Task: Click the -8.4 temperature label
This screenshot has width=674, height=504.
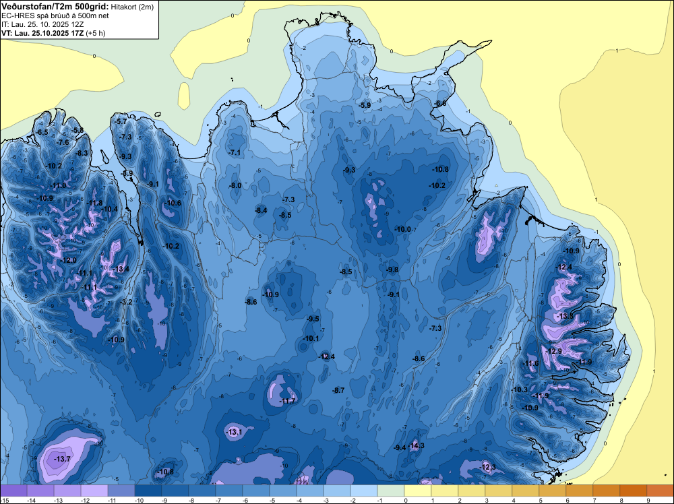Action: coord(261,210)
